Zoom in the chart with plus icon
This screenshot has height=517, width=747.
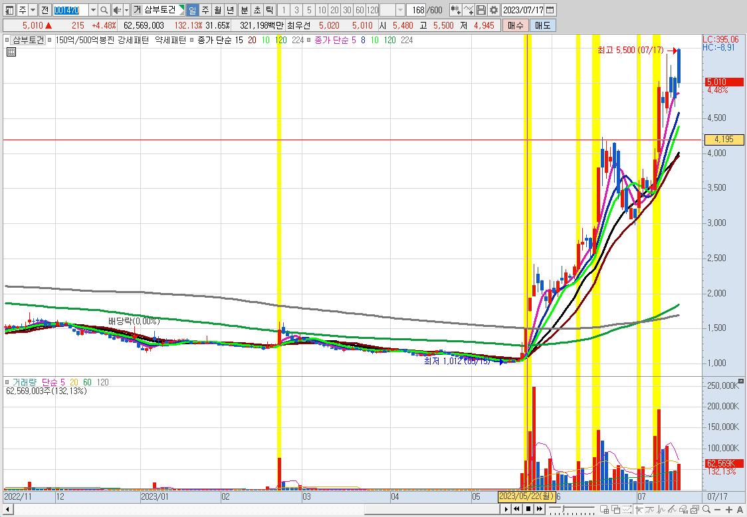click(729, 510)
